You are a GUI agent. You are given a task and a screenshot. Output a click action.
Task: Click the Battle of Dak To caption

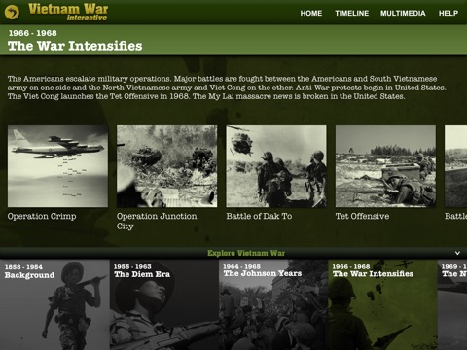click(x=259, y=216)
